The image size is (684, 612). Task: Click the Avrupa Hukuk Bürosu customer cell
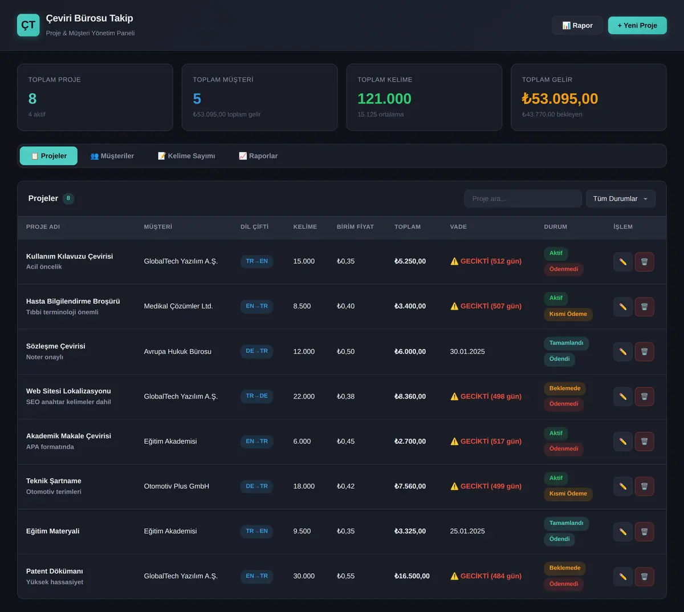[x=178, y=351]
